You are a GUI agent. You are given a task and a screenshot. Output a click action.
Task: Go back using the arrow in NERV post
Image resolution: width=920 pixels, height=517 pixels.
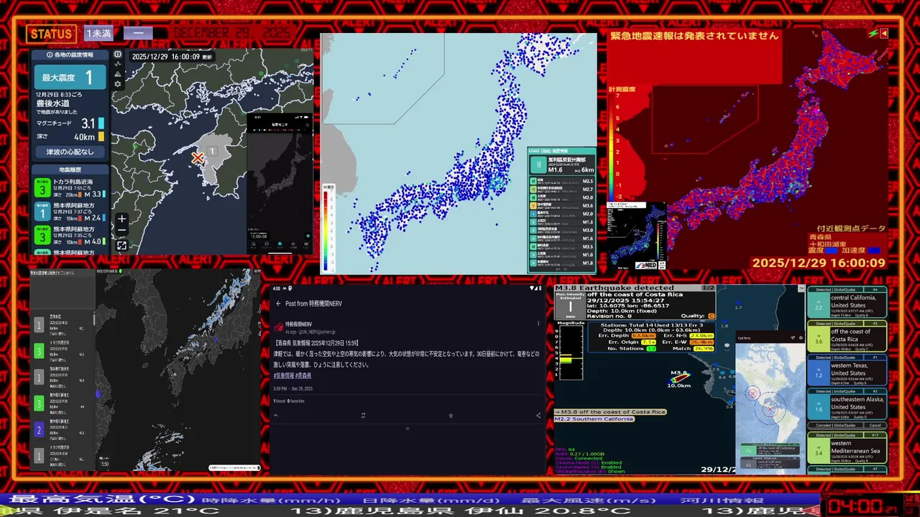coord(278,304)
